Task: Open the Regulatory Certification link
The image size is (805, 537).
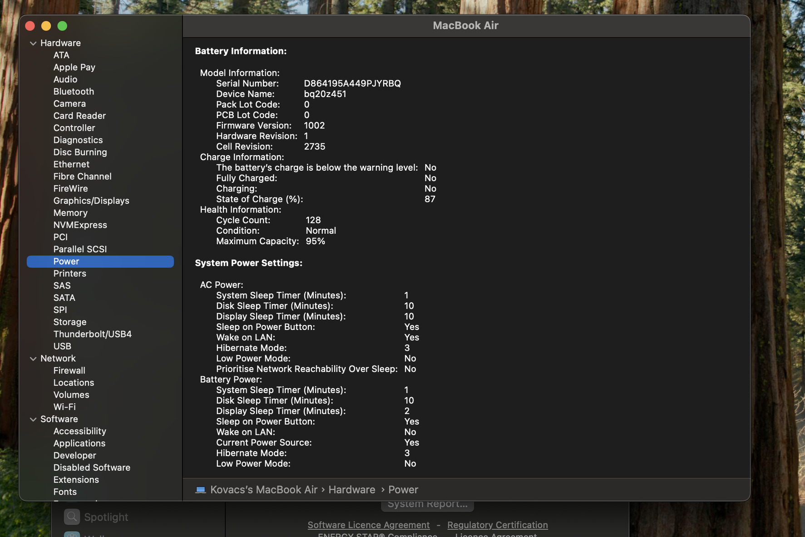Action: click(x=498, y=525)
